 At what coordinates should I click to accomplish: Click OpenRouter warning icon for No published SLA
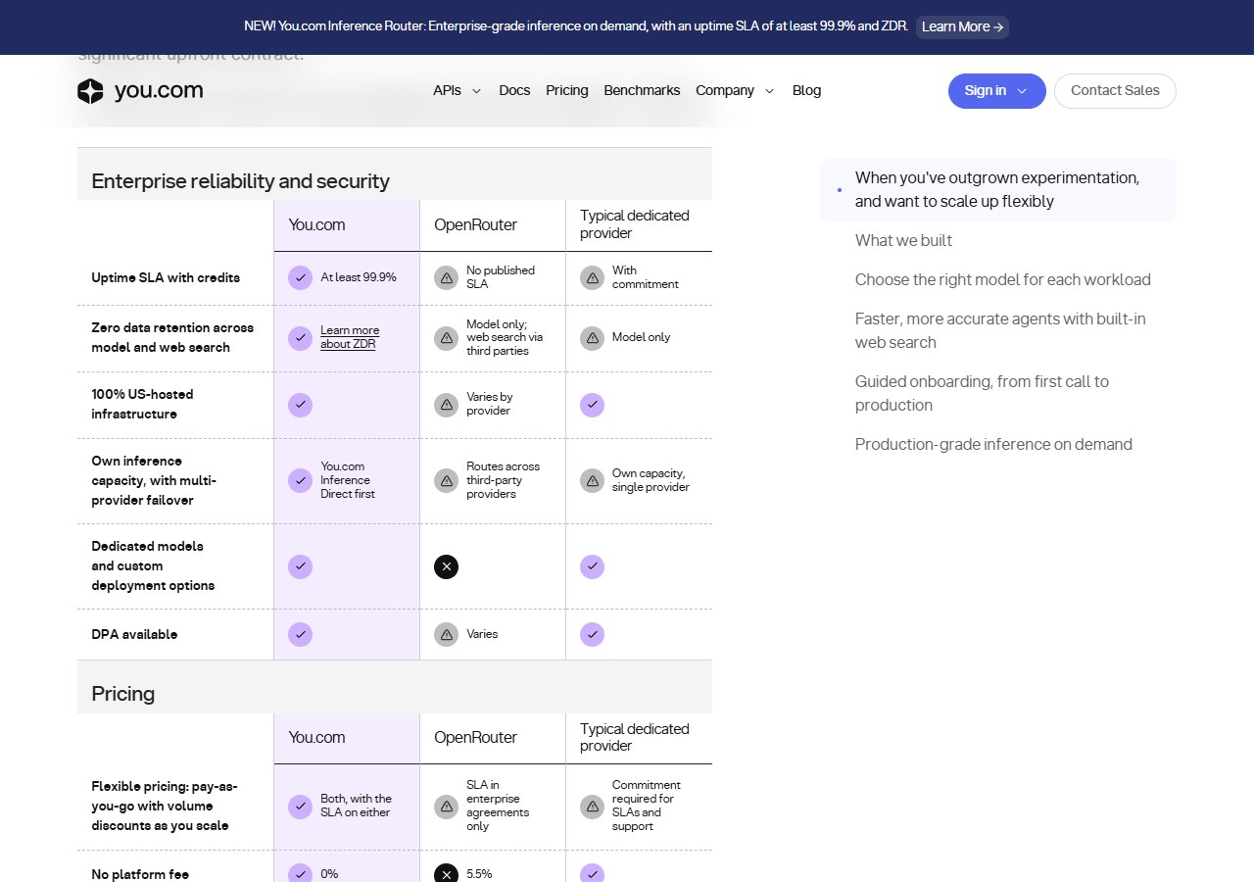click(446, 278)
